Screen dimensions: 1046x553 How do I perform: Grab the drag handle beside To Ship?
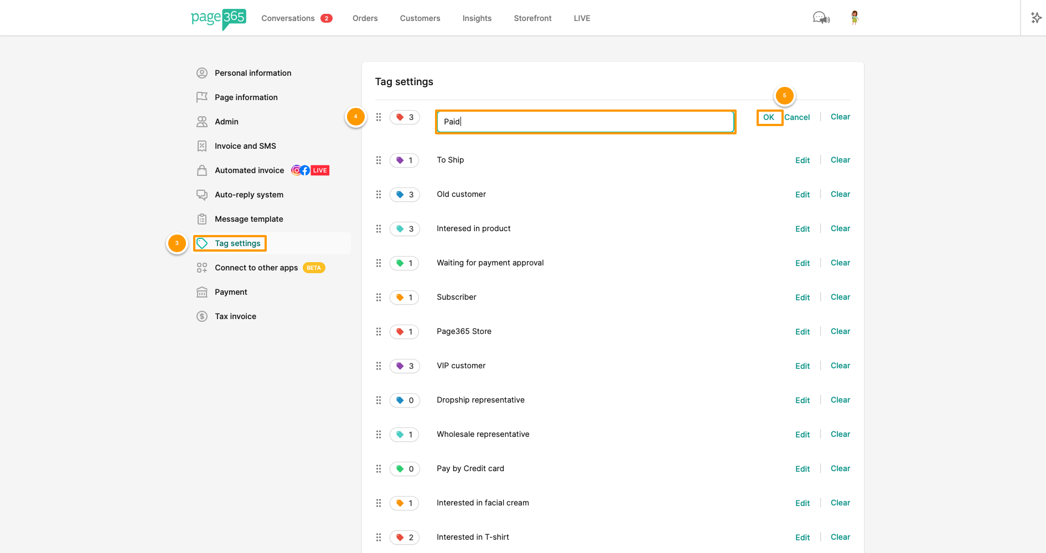[379, 160]
